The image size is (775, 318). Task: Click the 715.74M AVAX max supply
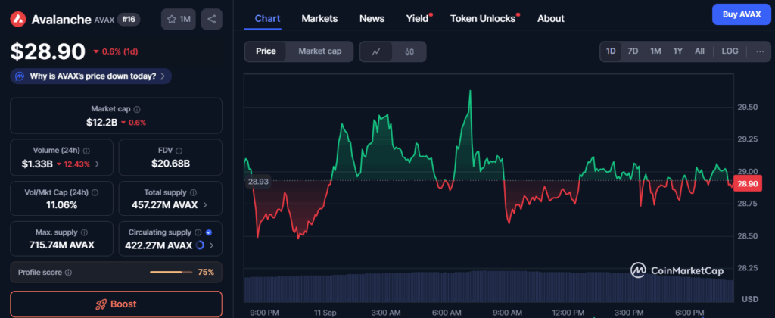pyautogui.click(x=61, y=245)
